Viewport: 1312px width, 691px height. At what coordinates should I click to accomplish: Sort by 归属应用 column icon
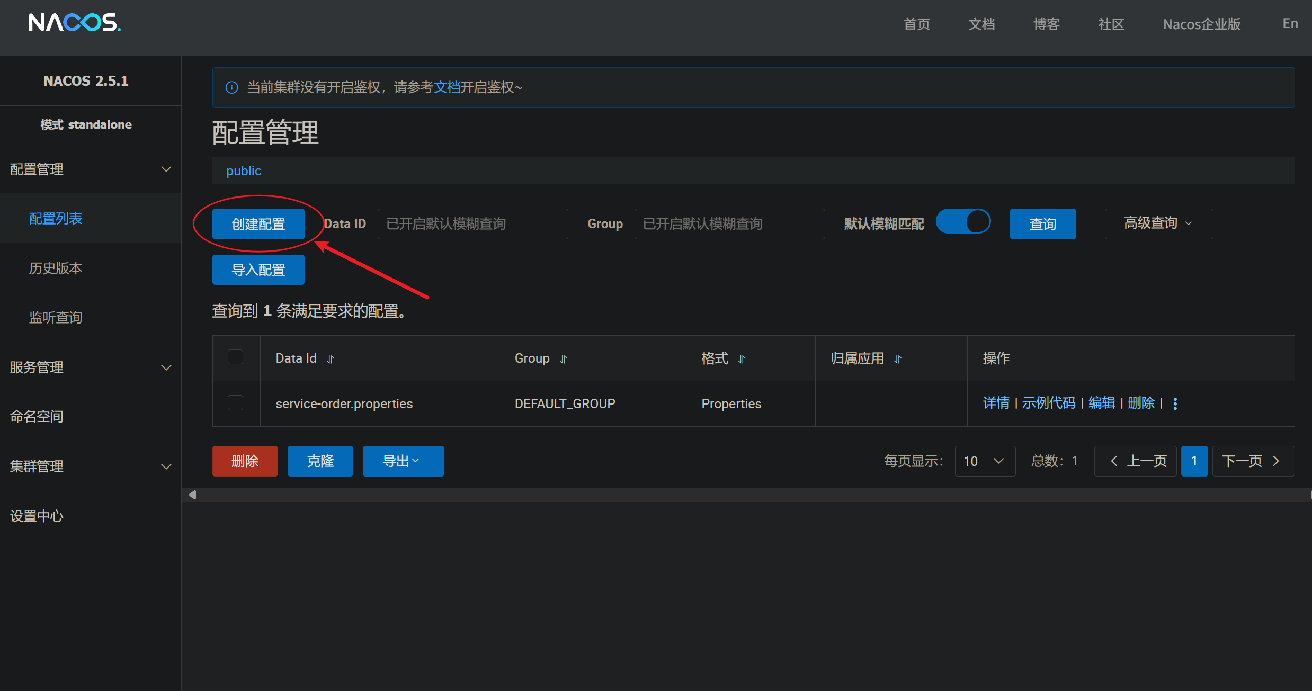897,359
